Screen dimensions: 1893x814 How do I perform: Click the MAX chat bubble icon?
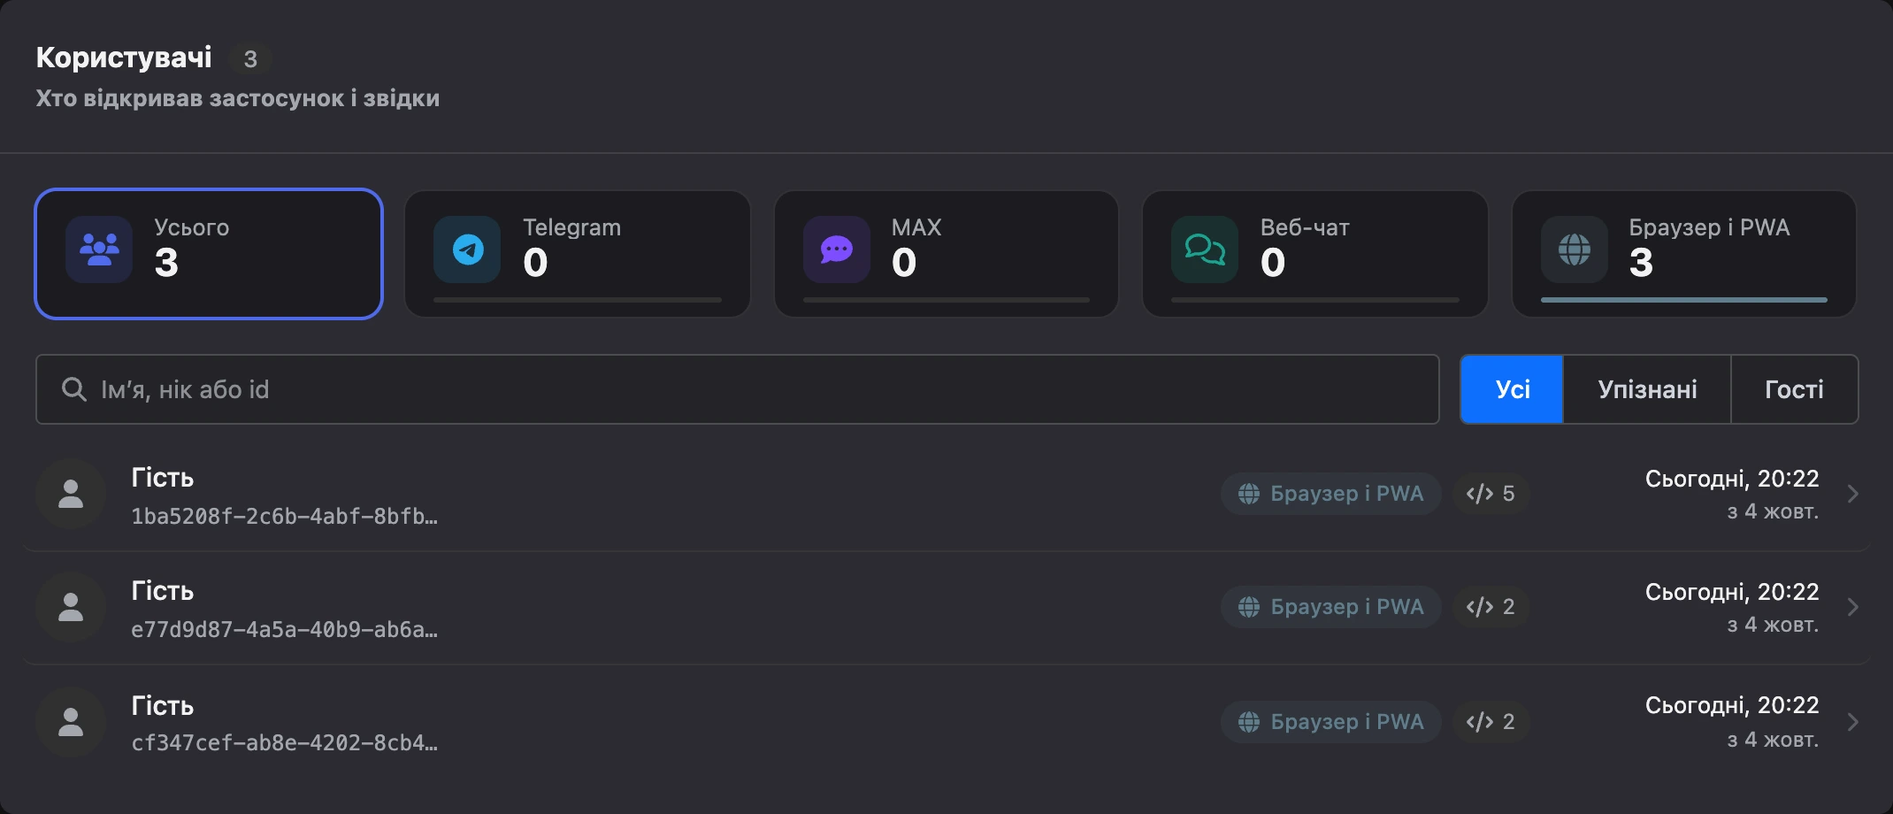(x=837, y=250)
